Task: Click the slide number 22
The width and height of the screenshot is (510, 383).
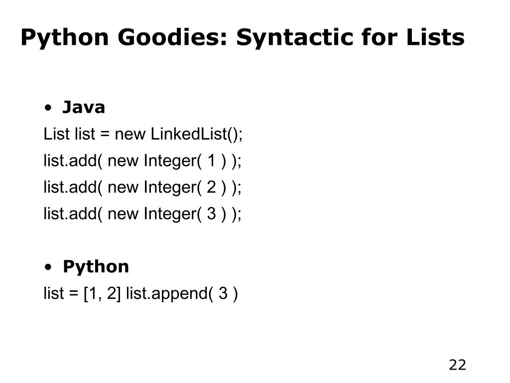Action: click(458, 365)
